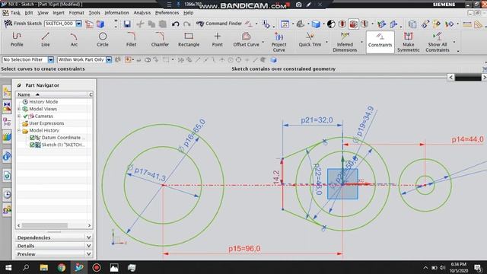This screenshot has width=487, height=274.
Task: Click the p15=96,0 dimension
Action: click(x=244, y=249)
